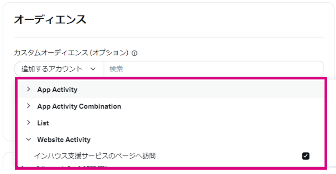
Task: Expand App Activity Combination using its arrow
Action: pos(28,106)
